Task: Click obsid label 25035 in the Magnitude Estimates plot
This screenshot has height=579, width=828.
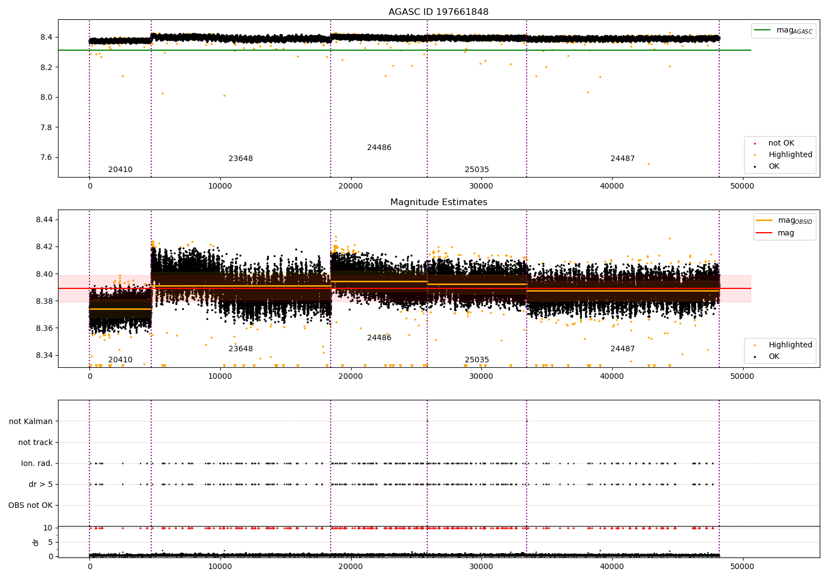Action: tap(477, 360)
